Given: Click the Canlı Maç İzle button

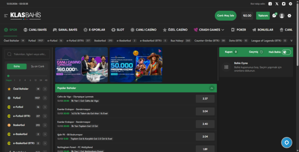Looking at the screenshot, I should 225,16.
